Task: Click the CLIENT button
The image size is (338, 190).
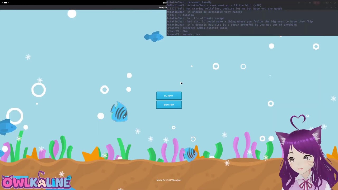Action: [169, 96]
